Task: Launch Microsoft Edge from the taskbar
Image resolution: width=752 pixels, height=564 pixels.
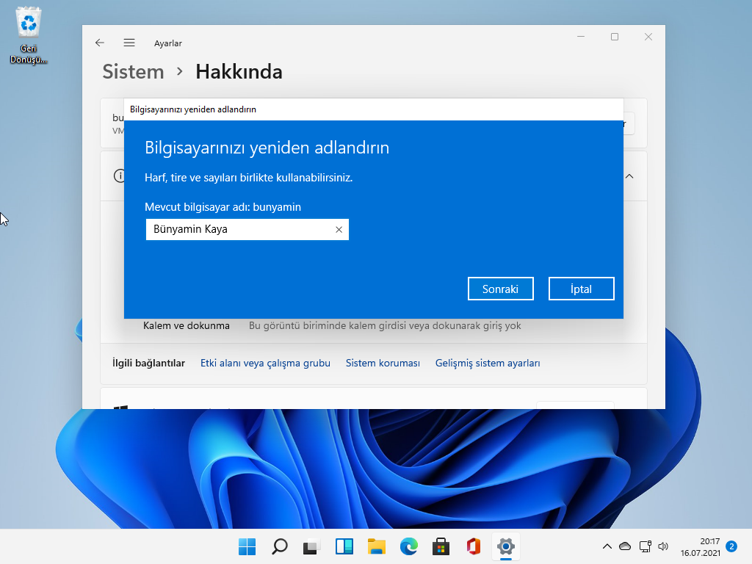Action: [409, 546]
